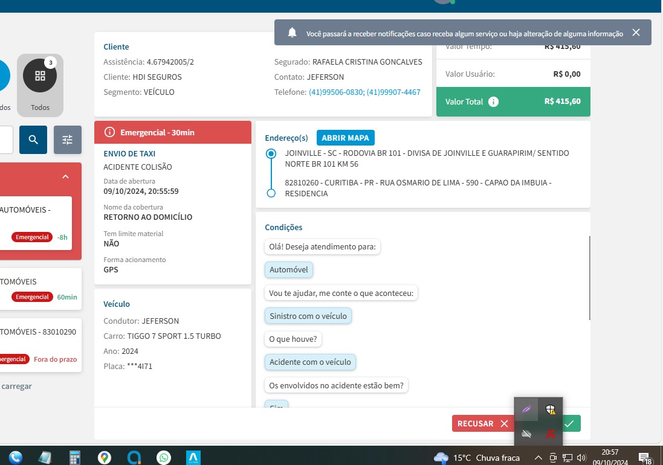Open network status tray icon

click(x=568, y=458)
